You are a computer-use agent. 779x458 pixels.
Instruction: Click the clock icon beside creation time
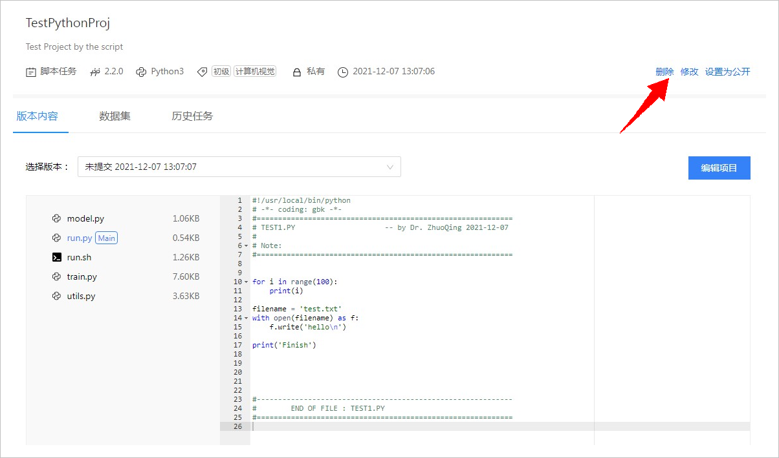[x=343, y=72]
